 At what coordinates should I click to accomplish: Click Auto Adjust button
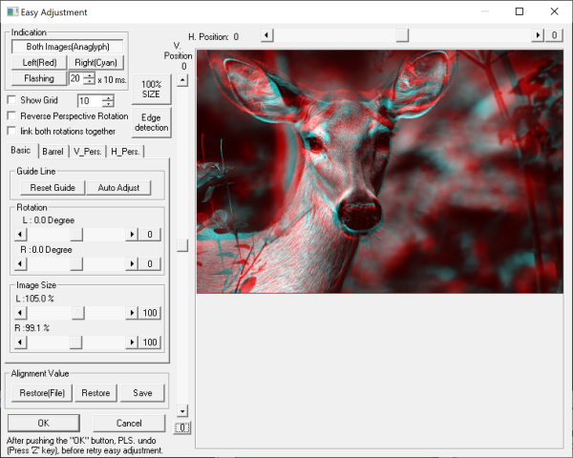(x=118, y=188)
